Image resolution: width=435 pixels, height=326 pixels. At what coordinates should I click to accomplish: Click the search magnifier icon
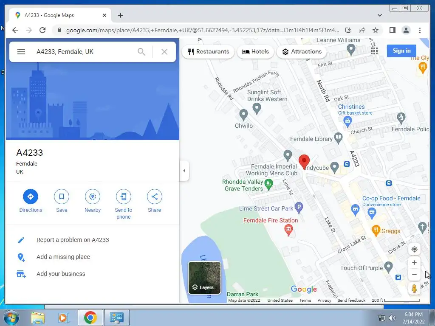[x=141, y=52]
